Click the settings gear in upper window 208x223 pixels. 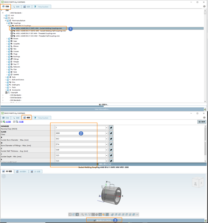point(204,6)
